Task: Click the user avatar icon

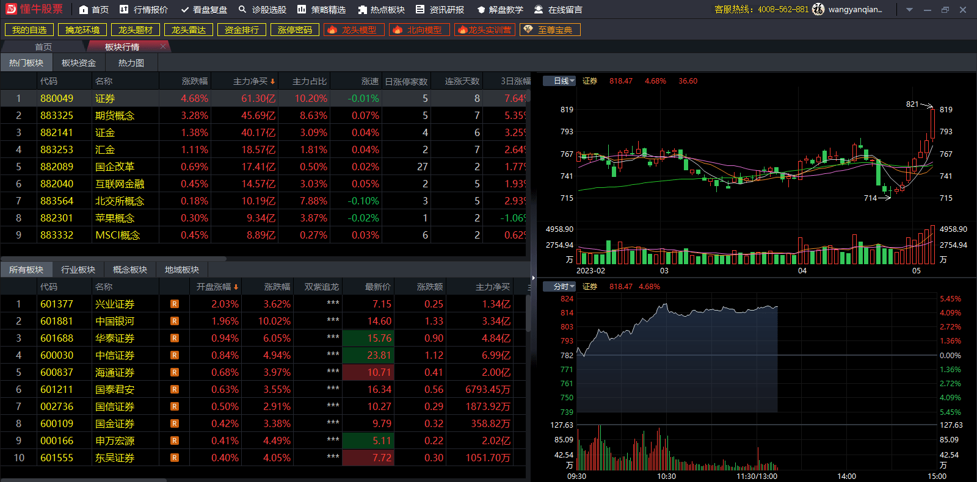Action: point(818,9)
